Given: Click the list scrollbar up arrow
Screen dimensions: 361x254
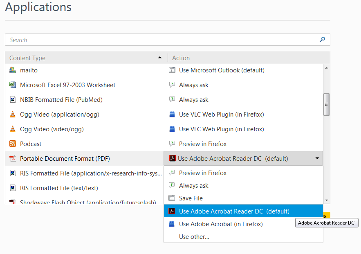Looking at the screenshot, I should tap(327, 68).
